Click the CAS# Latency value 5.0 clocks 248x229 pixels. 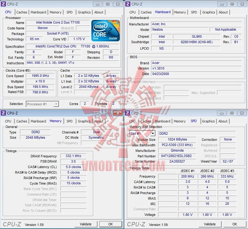73,167
